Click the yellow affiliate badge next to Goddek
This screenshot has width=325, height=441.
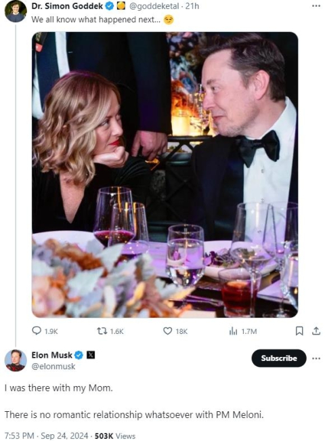[121, 6]
